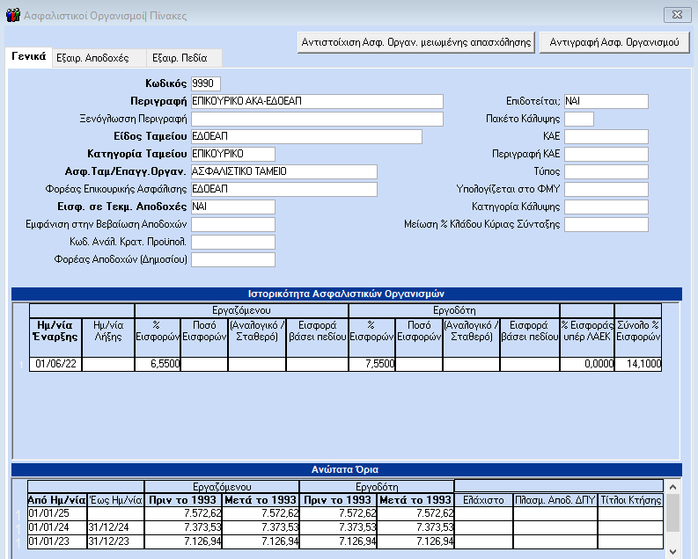Select the Γενικά tab
The image size is (698, 559).
point(28,57)
